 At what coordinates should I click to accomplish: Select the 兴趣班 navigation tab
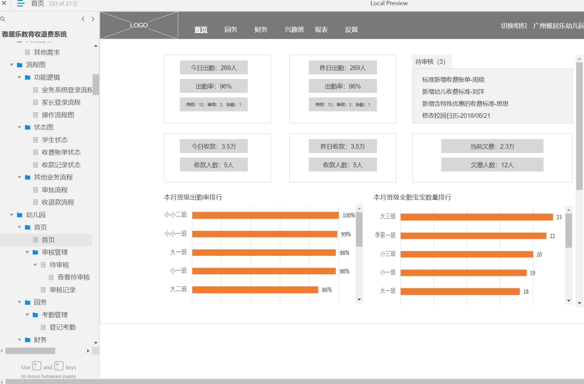(294, 30)
